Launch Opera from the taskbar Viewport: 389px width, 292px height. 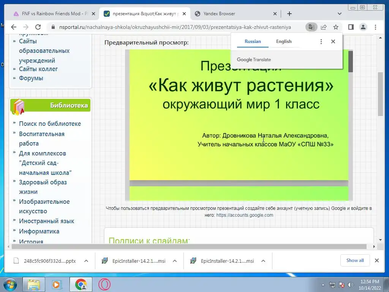pyautogui.click(x=104, y=284)
